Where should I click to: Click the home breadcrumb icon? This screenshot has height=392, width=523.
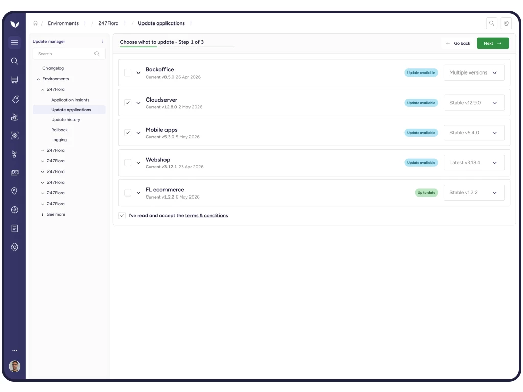pos(35,23)
